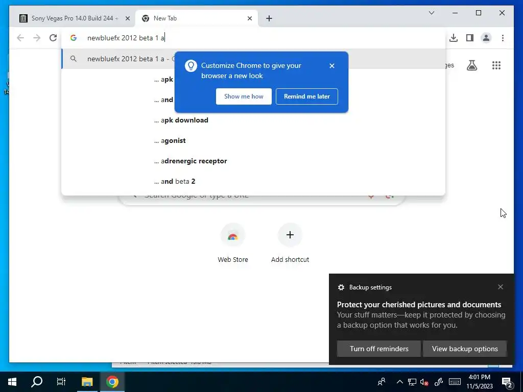The height and width of the screenshot is (392, 523).
Task: Click View backup options button
Action: point(465,349)
